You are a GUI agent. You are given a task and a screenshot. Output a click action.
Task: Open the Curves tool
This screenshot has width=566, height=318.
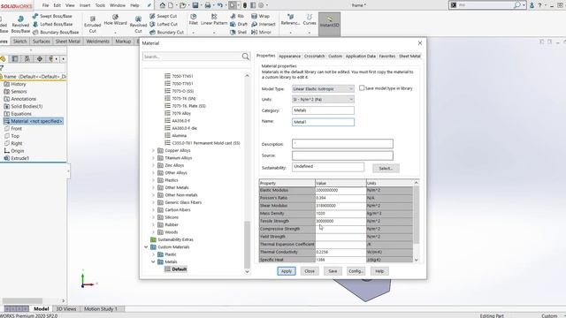[310, 19]
